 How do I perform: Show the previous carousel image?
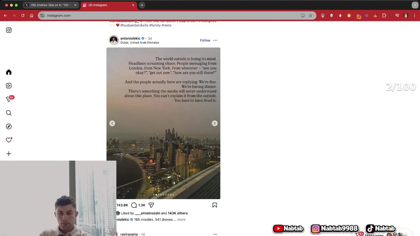(x=112, y=123)
